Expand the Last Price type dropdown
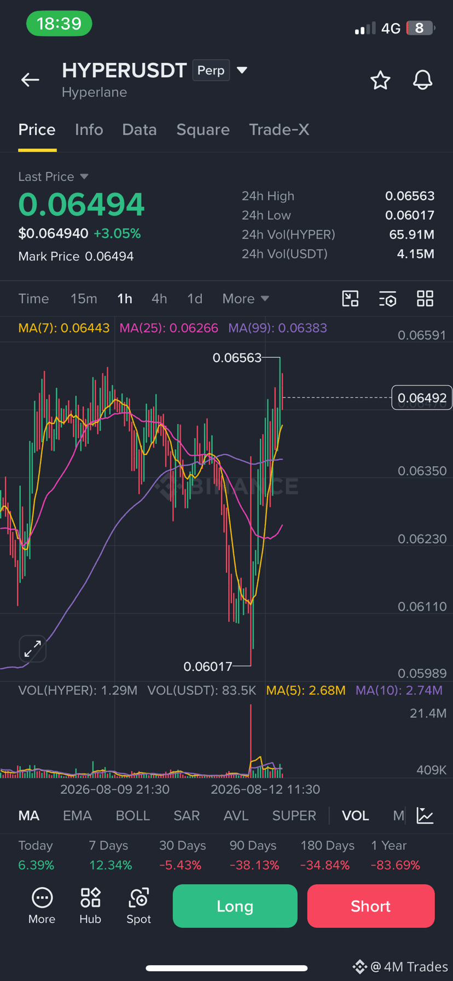The height and width of the screenshot is (981, 453). coord(84,177)
